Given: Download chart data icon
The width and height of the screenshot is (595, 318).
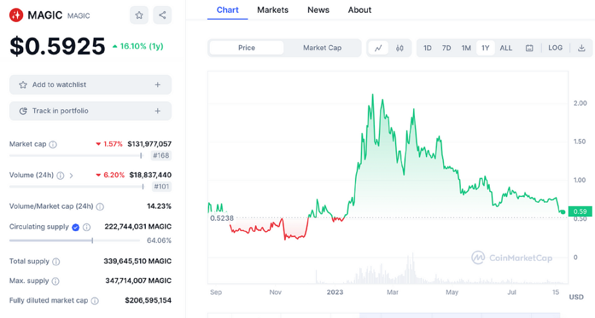Looking at the screenshot, I should pyautogui.click(x=581, y=48).
